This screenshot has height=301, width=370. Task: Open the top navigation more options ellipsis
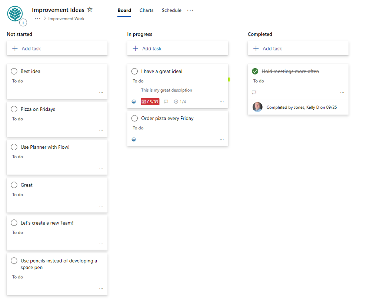click(x=190, y=10)
